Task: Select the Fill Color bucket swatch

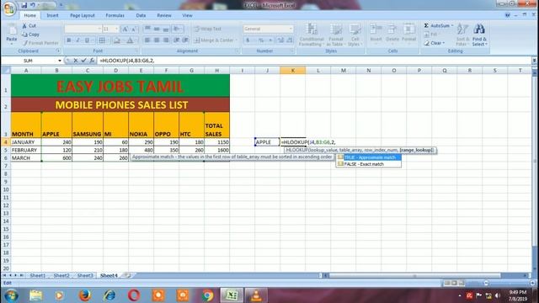Action: 117,40
